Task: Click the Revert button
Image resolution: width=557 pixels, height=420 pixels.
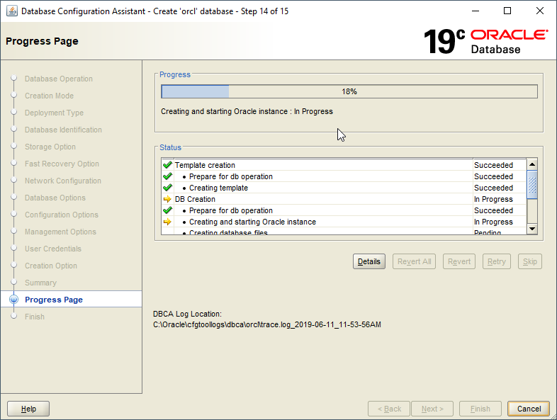Action: tap(459, 261)
